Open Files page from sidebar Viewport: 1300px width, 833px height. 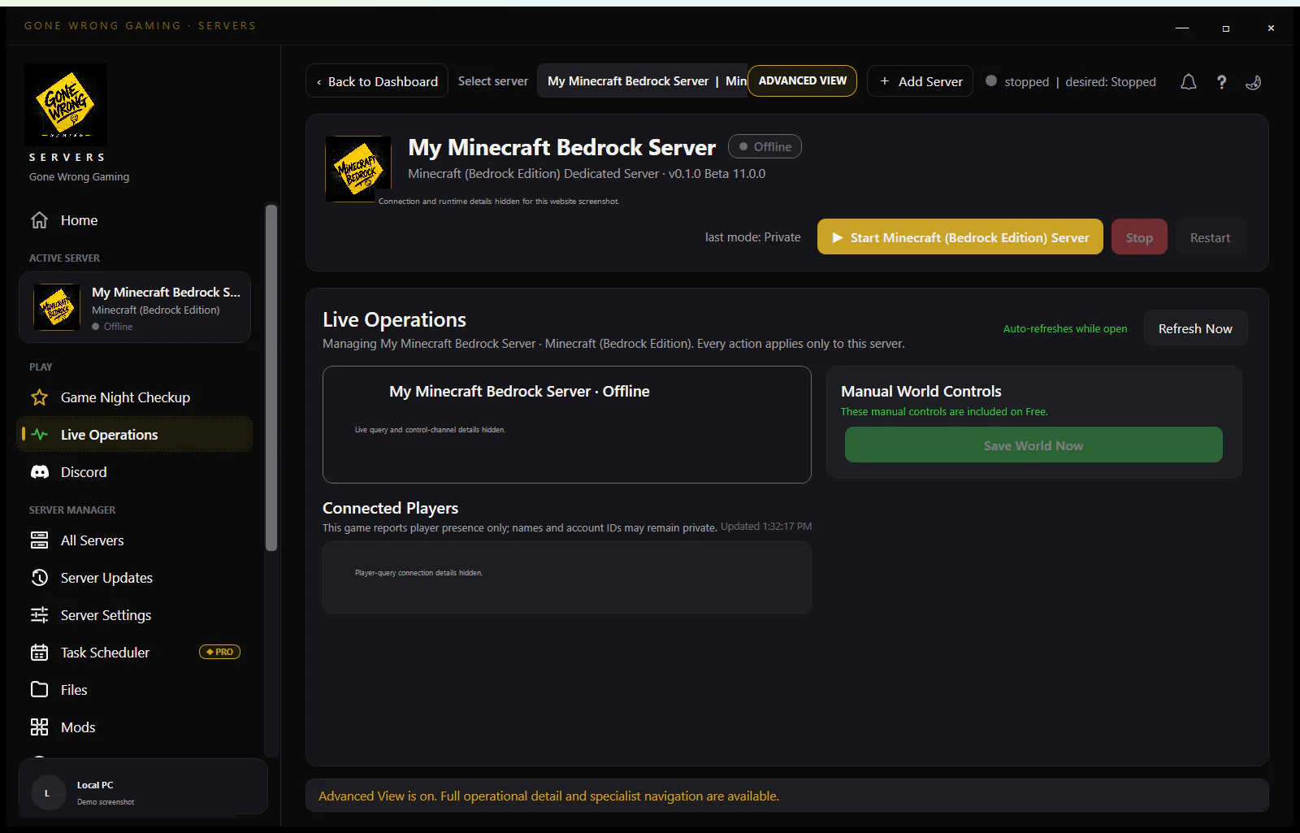point(134,690)
